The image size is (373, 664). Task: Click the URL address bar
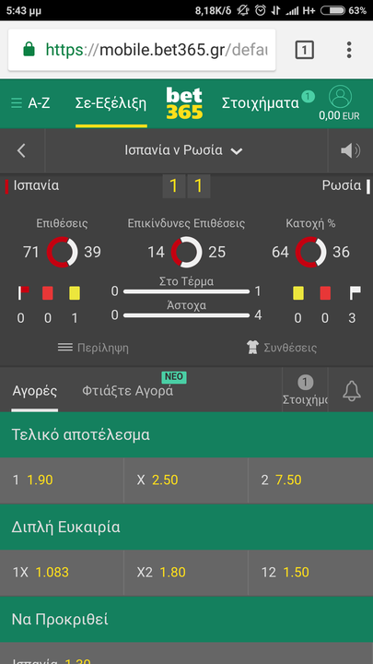[x=142, y=50]
